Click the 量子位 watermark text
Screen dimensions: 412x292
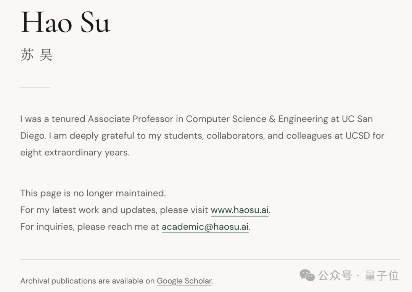coord(381,275)
